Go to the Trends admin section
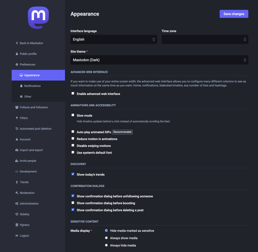The height and width of the screenshot is (252, 258). (24, 182)
